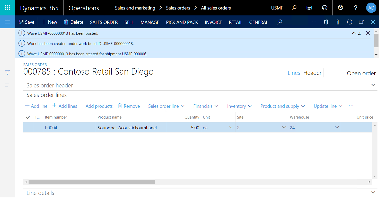Screen dimensions: 379x198
Task: Open the INVOICE tab
Action: point(213,22)
